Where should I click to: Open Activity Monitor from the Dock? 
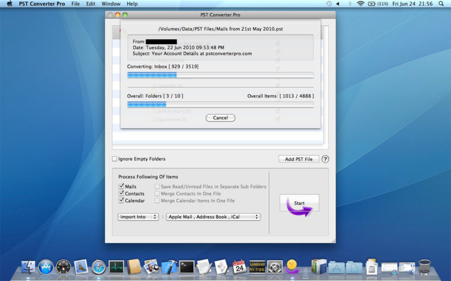point(116,267)
